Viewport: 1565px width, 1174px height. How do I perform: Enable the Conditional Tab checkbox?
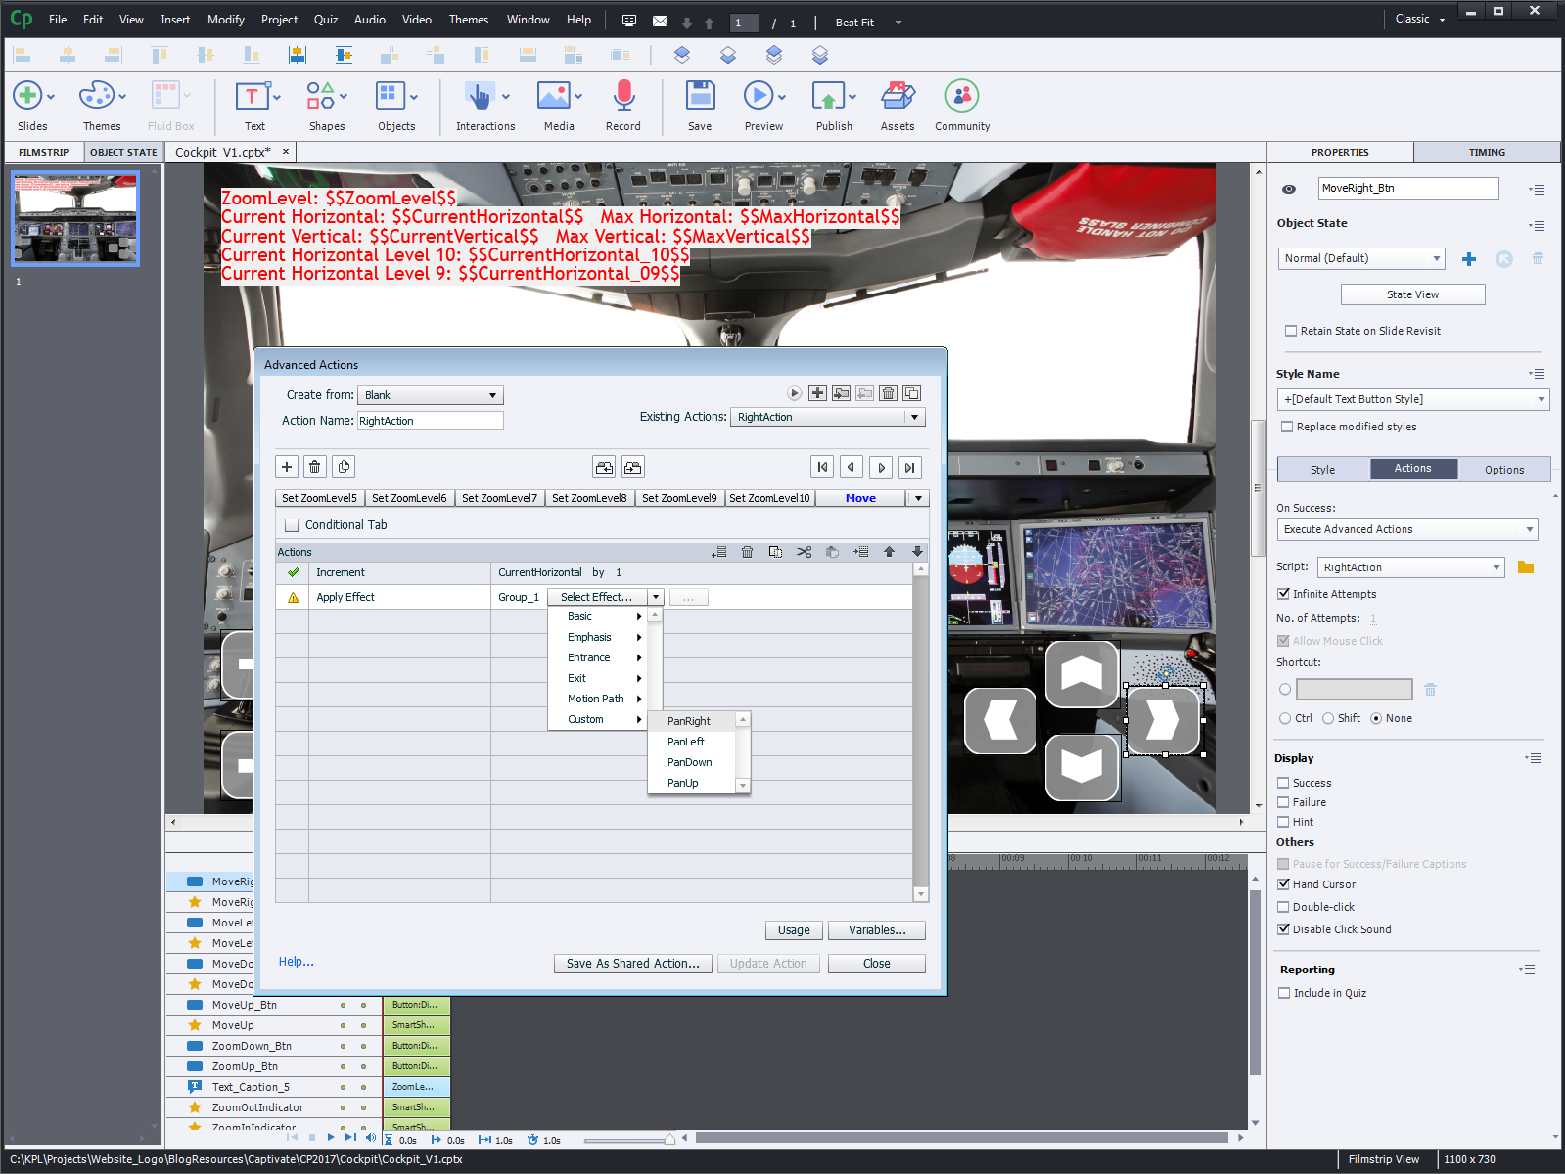point(292,525)
